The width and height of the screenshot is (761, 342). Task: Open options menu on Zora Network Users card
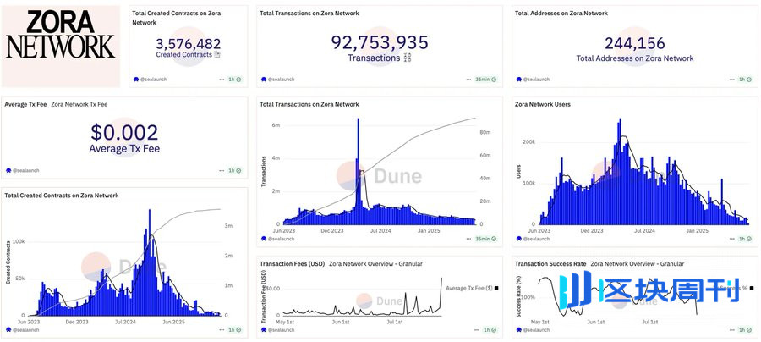pyautogui.click(x=731, y=239)
